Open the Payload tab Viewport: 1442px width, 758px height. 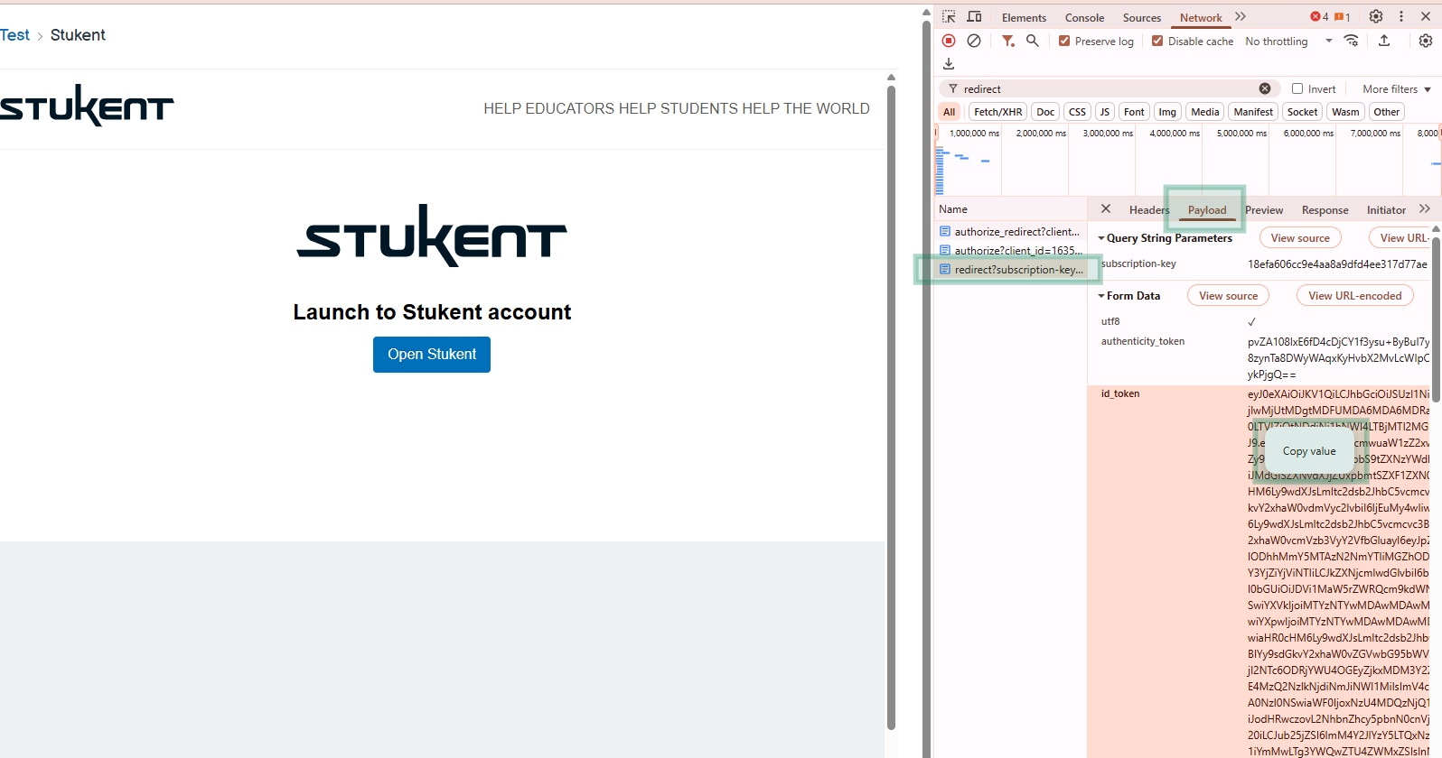tap(1207, 209)
